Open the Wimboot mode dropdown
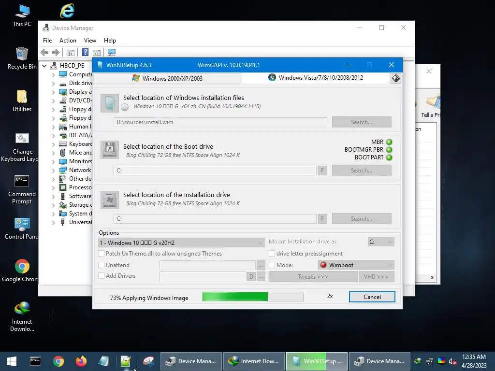Image resolution: width=495 pixels, height=371 pixels. [356, 265]
